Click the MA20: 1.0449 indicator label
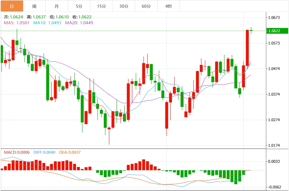The width and height of the screenshot is (289, 191). pos(79,23)
